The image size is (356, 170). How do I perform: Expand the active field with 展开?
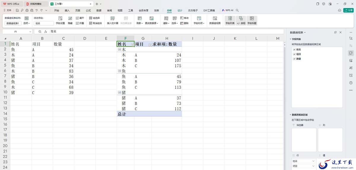coord(80,18)
